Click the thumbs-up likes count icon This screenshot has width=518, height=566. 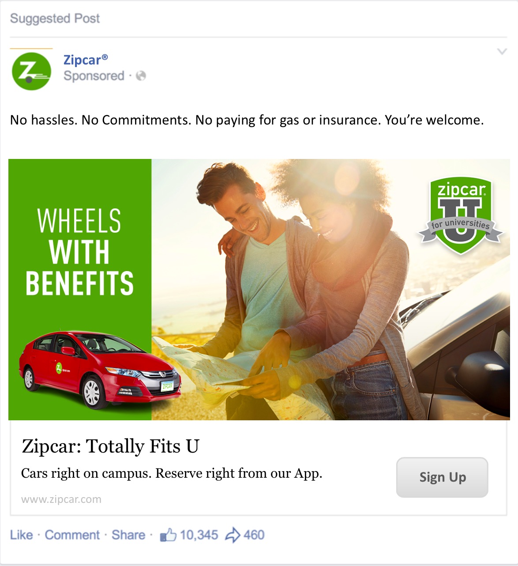coord(168,535)
